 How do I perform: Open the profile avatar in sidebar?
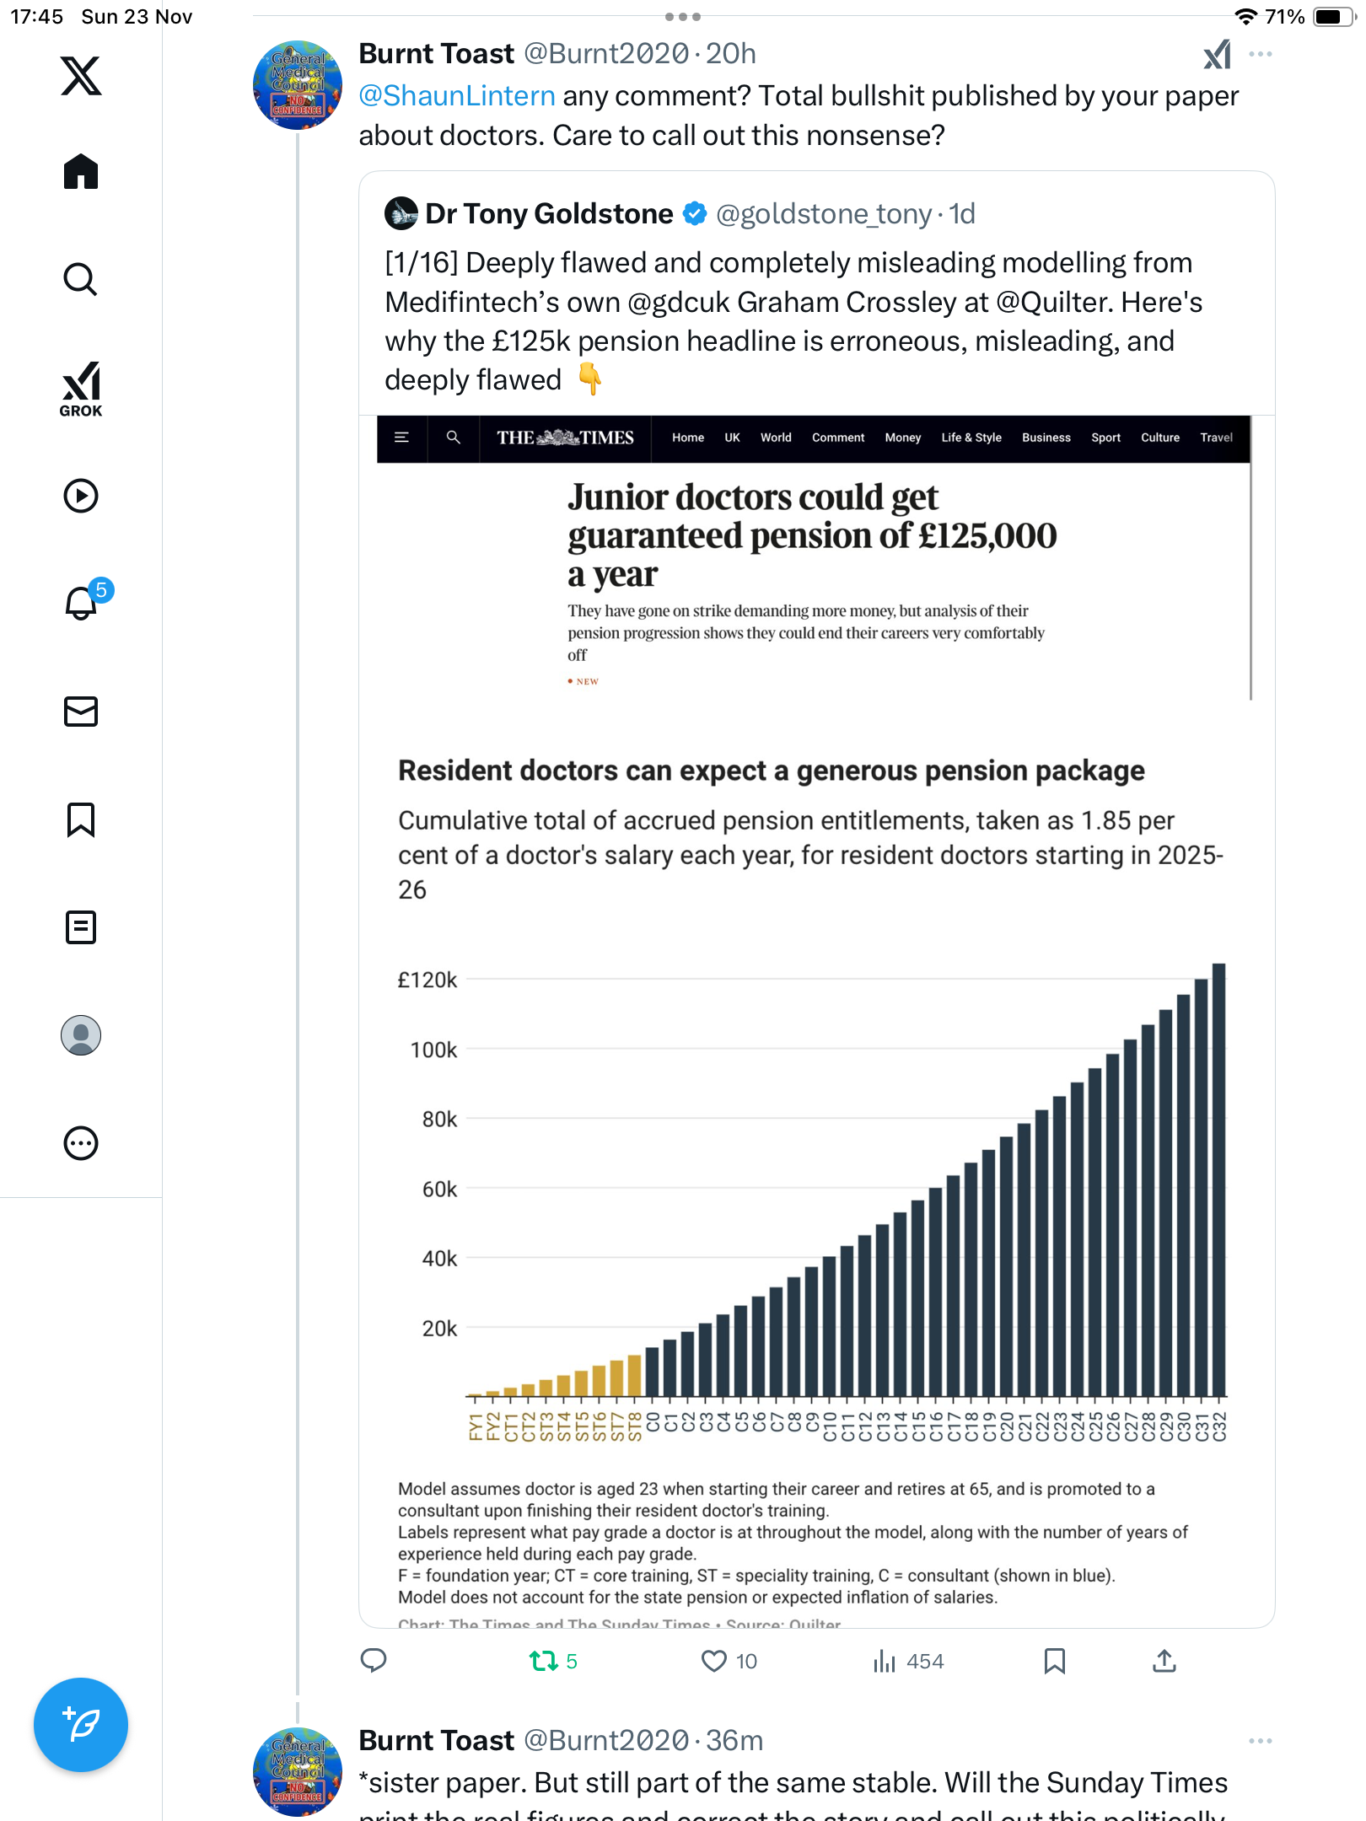click(x=81, y=1035)
